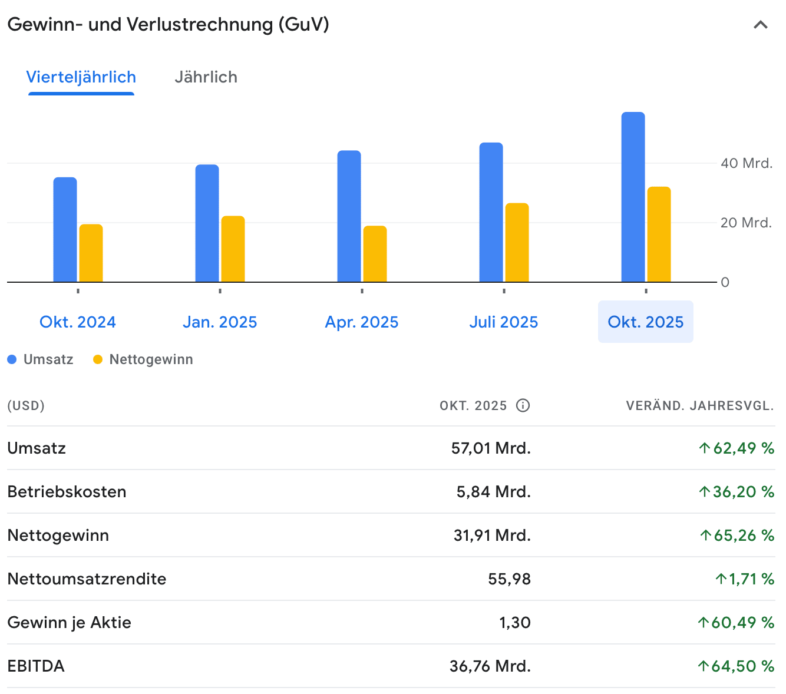Click the yellow Nettogewinn legend dot
Image resolution: width=786 pixels, height=694 pixels.
pyautogui.click(x=98, y=359)
